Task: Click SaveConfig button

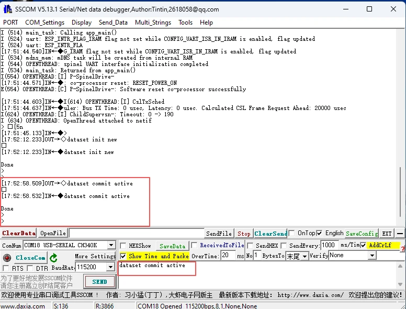Action: pos(362,234)
